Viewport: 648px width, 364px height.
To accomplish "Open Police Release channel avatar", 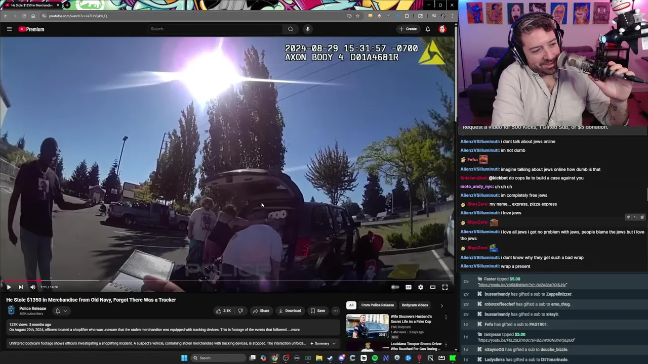I will (11, 310).
